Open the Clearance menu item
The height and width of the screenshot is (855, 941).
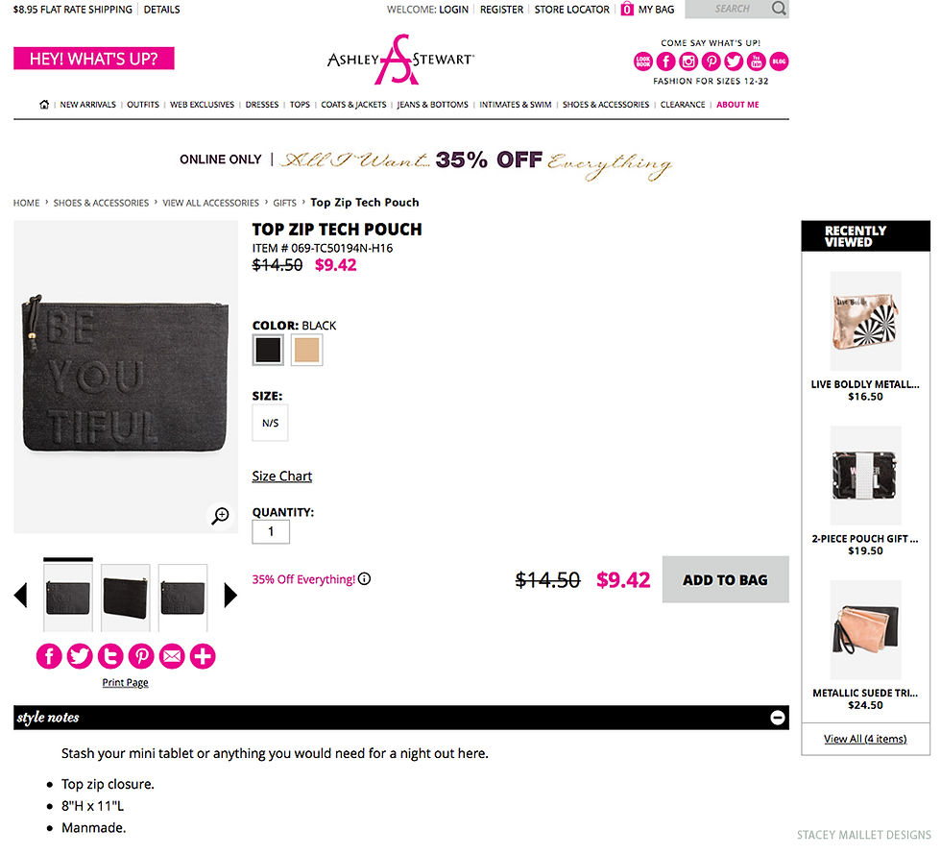683,105
